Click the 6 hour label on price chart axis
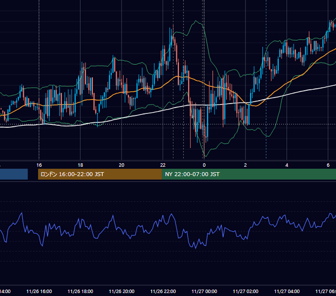 (328, 165)
